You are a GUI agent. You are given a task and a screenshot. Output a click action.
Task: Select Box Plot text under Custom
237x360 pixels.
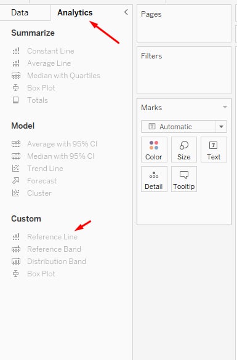[x=41, y=274]
